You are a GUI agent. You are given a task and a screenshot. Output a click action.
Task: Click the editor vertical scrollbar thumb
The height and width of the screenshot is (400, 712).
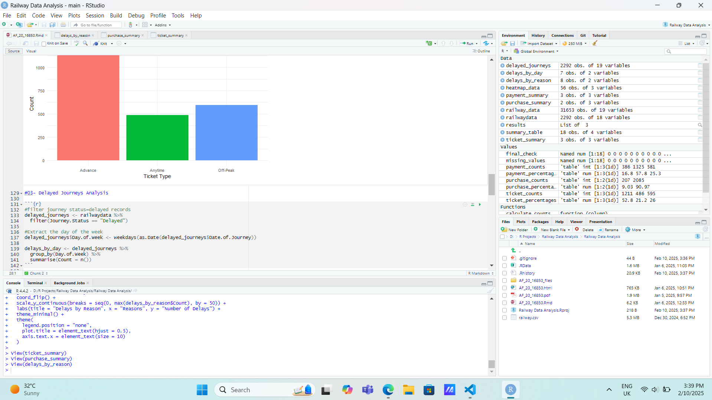point(491,184)
